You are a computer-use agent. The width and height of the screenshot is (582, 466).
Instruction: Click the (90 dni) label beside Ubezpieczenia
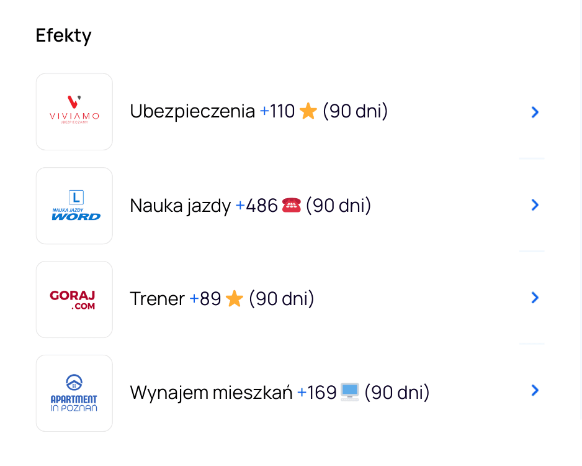point(355,112)
